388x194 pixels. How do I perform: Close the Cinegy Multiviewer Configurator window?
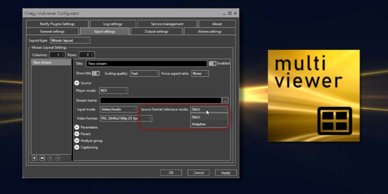[x=235, y=14]
